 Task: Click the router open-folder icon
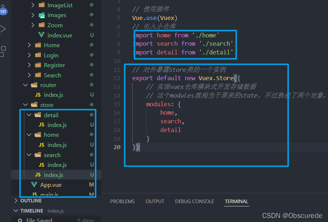coord(34,85)
